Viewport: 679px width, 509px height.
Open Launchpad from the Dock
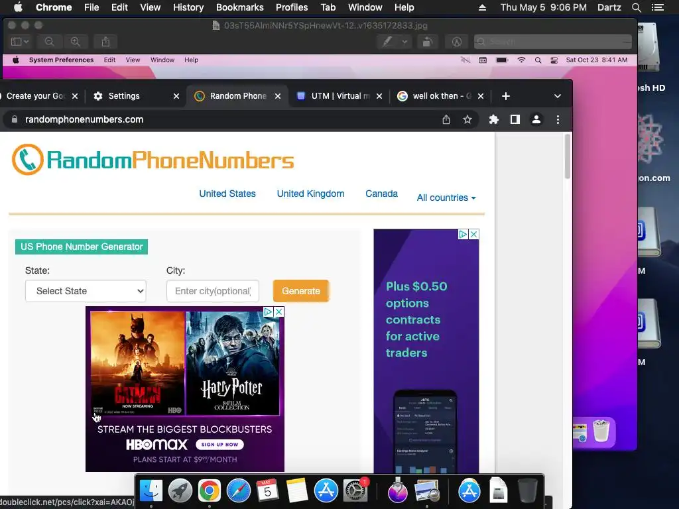point(180,491)
